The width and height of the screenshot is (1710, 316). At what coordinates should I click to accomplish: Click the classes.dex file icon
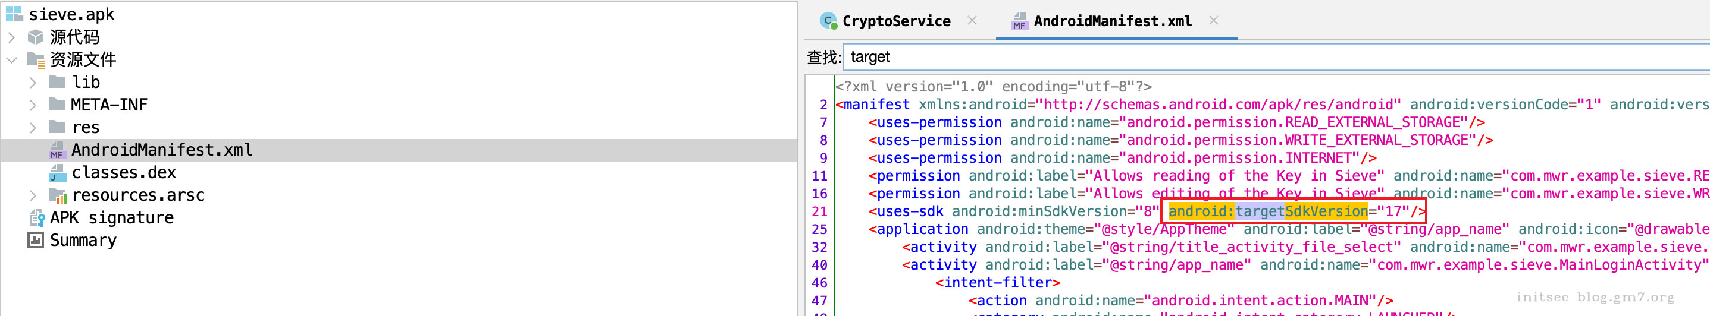[58, 173]
